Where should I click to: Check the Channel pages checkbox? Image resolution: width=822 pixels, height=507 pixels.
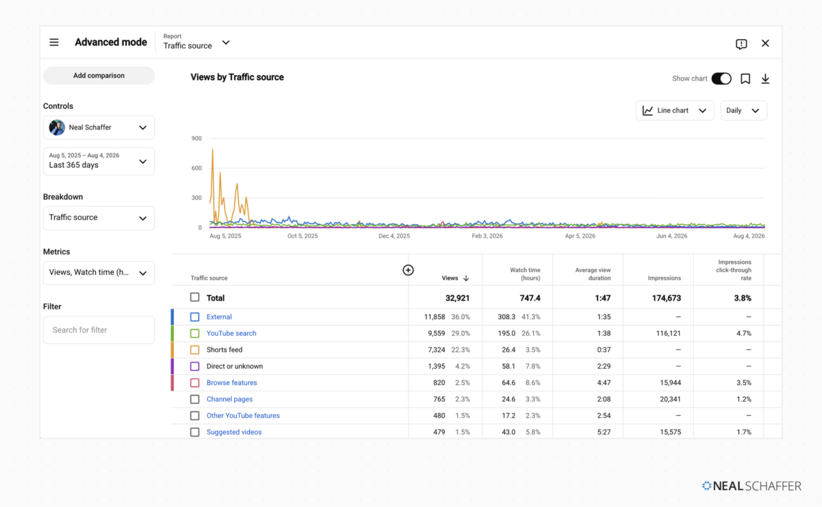point(195,399)
